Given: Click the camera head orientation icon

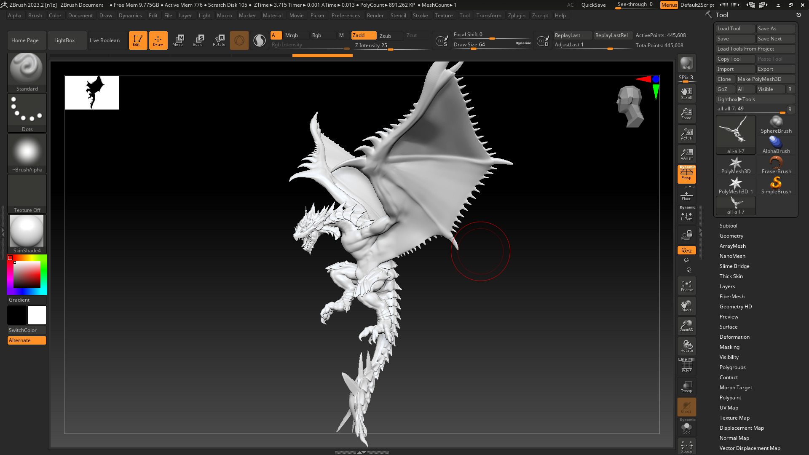Looking at the screenshot, I should [630, 106].
